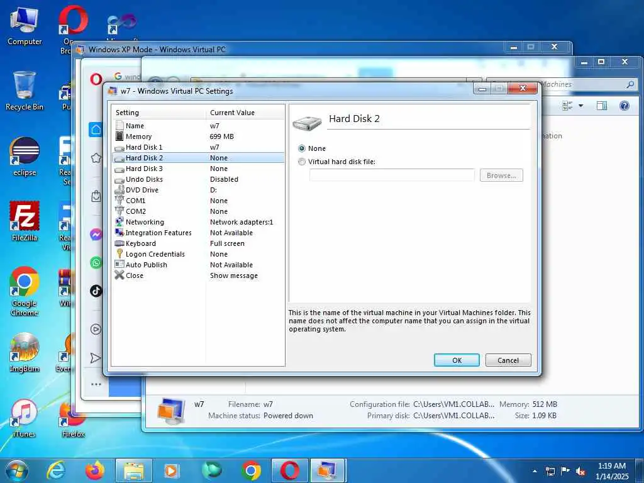Click the Opera bookmarks star sidebar icon
Screen dimensions: 644x483
click(96, 158)
